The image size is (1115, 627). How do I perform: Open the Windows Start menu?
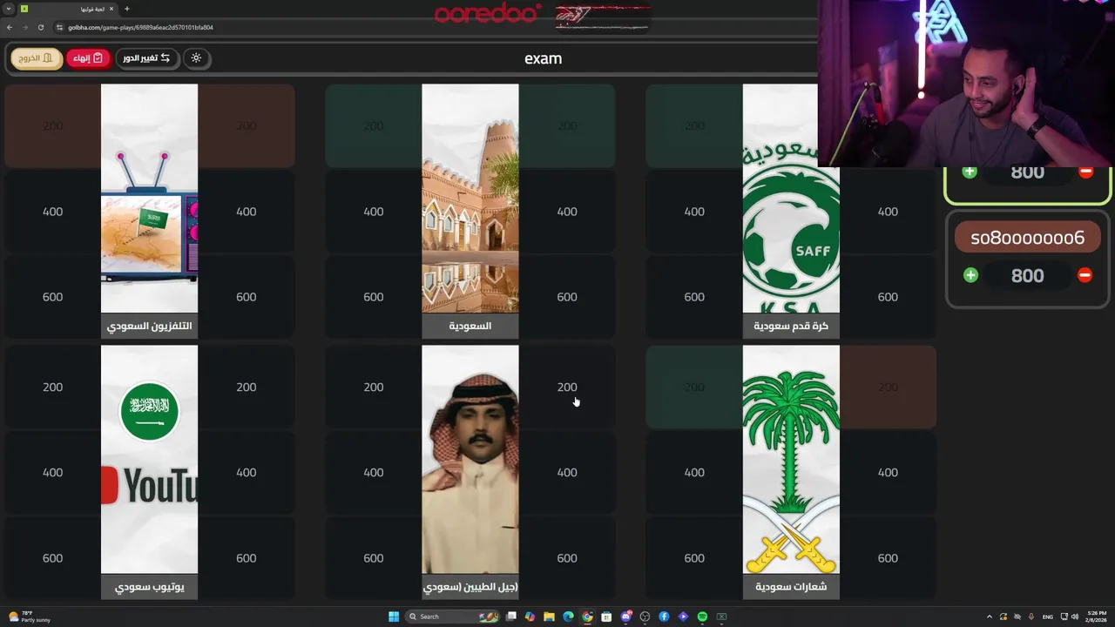click(394, 617)
